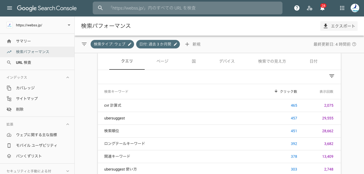Click the 451 clicks value

click(x=294, y=131)
